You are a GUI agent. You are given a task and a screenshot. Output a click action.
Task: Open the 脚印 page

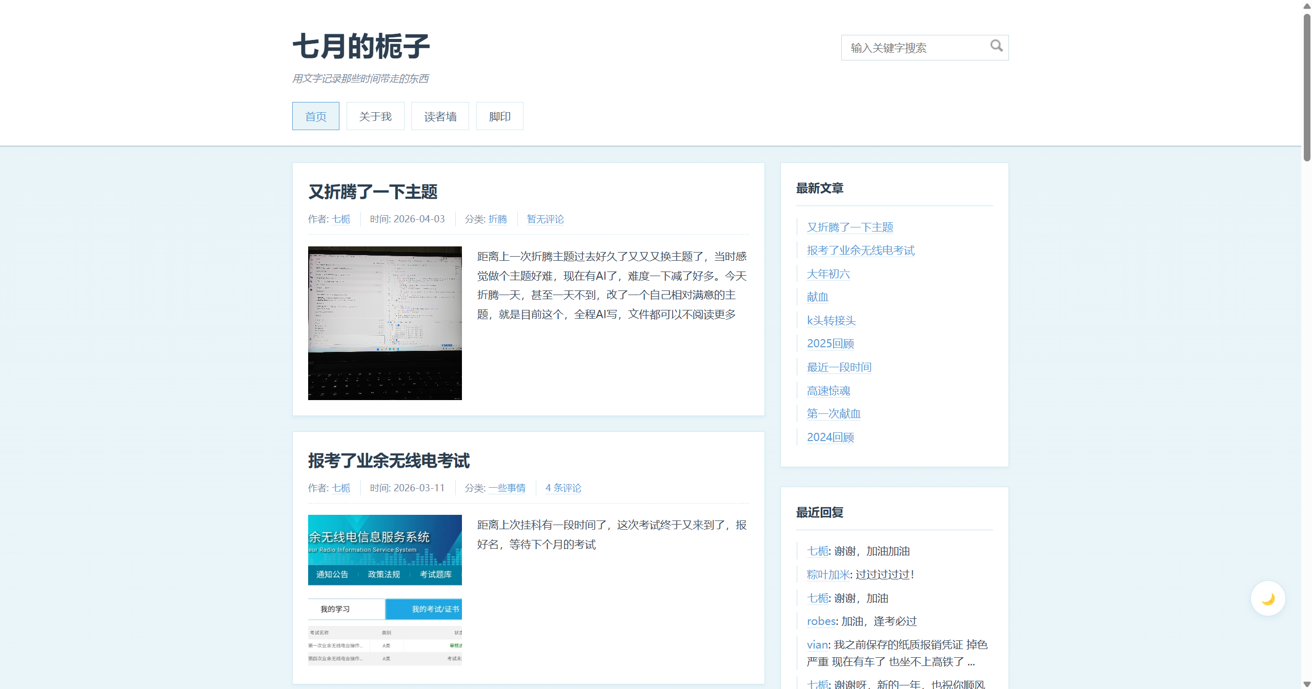pos(499,116)
